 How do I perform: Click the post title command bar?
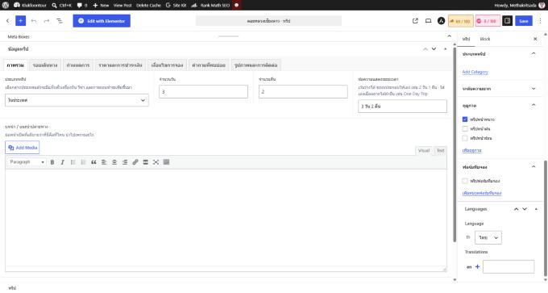click(x=268, y=21)
